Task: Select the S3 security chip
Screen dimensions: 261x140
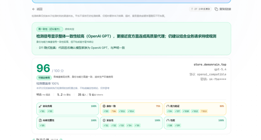Action: [121, 126]
